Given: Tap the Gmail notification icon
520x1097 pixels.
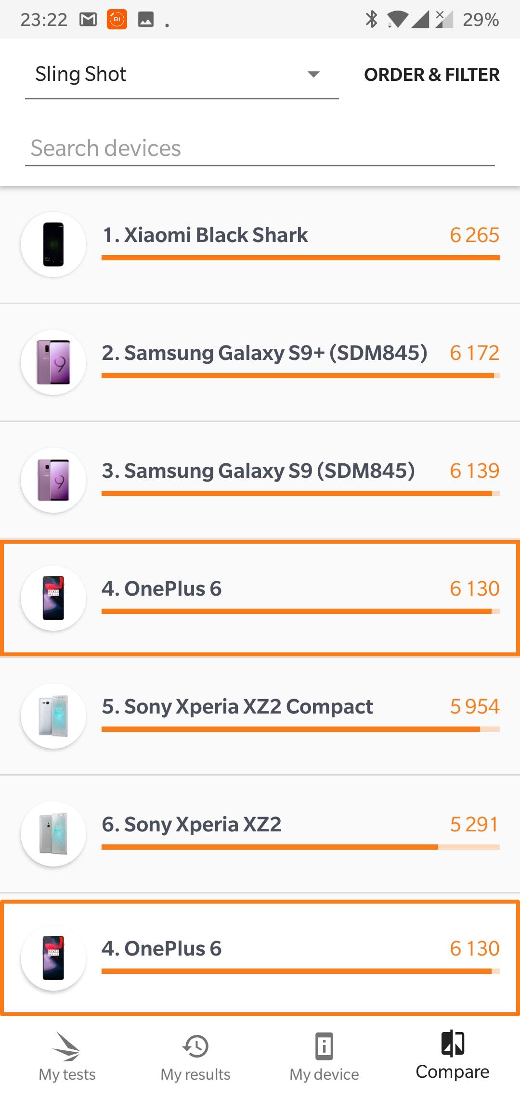Looking at the screenshot, I should click(x=88, y=20).
